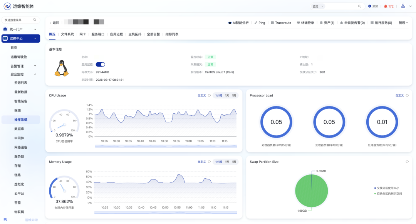This screenshot has height=224, width=416.
Task: Open 运行服务(0) running services
Action: coord(381,23)
